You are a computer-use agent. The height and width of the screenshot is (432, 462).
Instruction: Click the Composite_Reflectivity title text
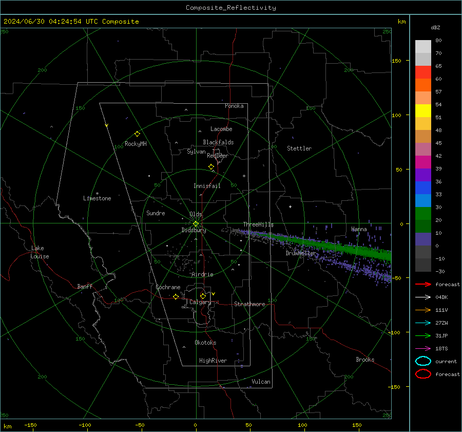point(230,8)
